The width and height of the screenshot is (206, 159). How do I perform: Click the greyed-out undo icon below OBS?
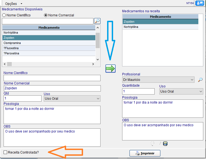(x=152, y=144)
